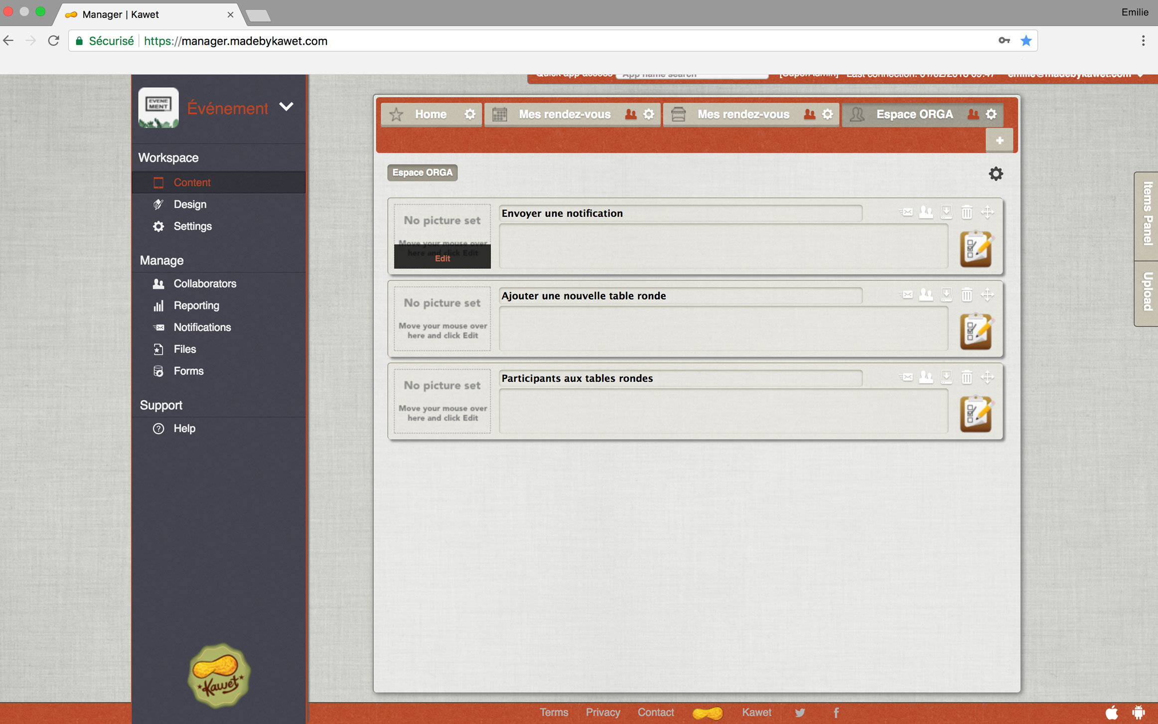Click the Twitter icon in footer
This screenshot has height=724, width=1158.
[800, 713]
